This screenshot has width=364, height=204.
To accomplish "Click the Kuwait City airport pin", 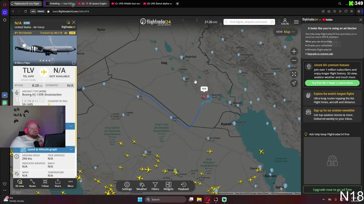I will click(234, 123).
